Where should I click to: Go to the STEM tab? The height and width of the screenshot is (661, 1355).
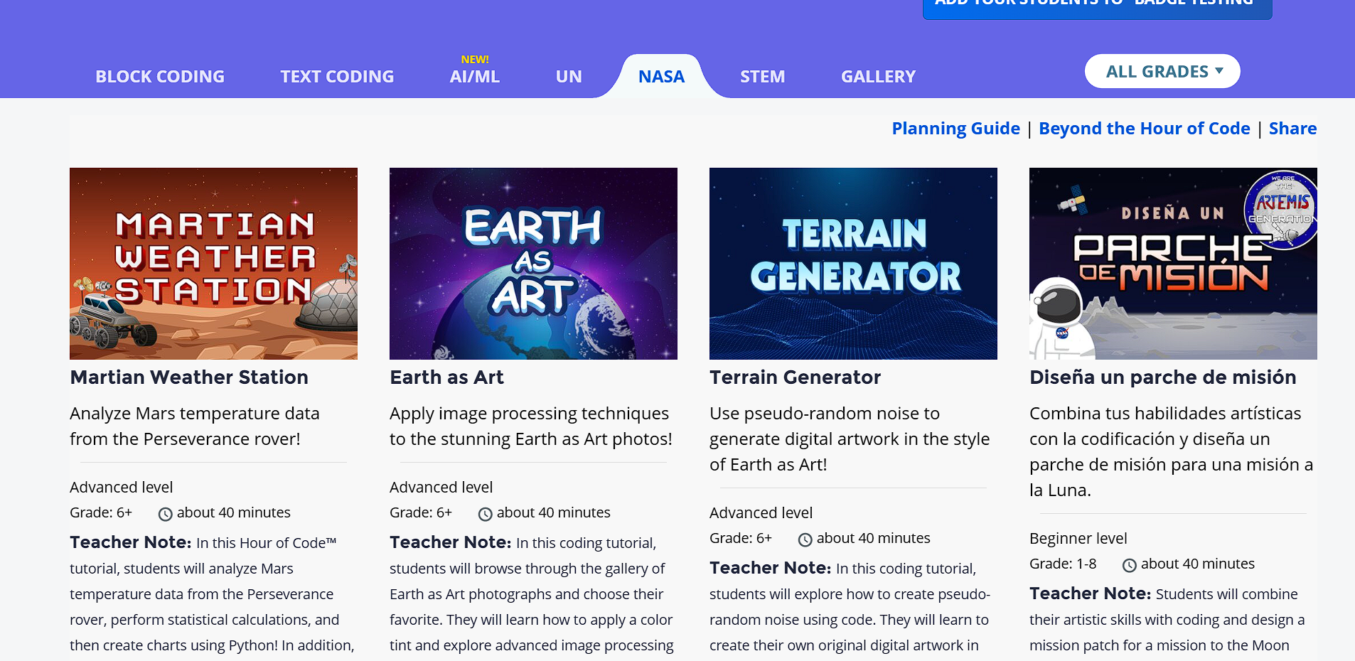tap(763, 76)
